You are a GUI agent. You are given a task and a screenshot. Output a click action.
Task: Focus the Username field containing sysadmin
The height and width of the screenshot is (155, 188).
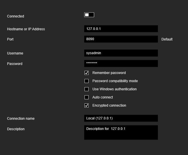121,53
